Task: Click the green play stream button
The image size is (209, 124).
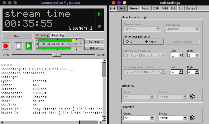Action: coord(29,46)
